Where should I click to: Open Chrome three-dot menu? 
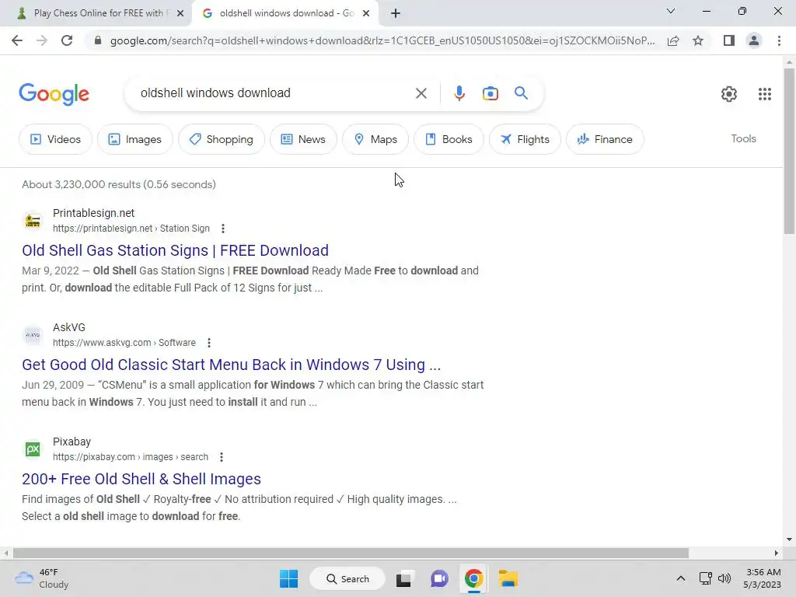point(779,40)
